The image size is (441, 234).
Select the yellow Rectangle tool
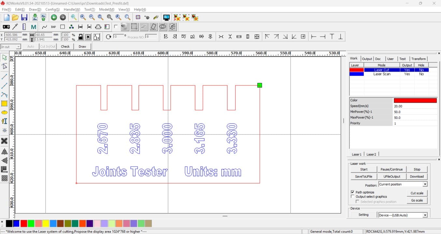pos(5,104)
